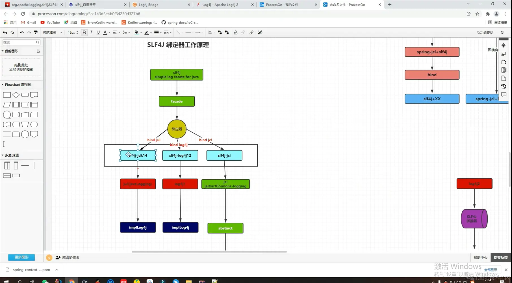This screenshot has height=283, width=512.
Task: Open the comments speech bubble icon
Action: 504,95
